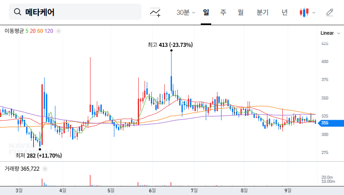Select the 60-day moving average value

click(40, 31)
